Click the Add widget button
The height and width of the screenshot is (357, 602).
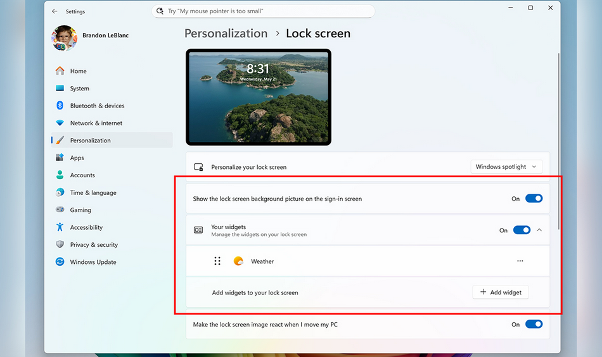(500, 292)
